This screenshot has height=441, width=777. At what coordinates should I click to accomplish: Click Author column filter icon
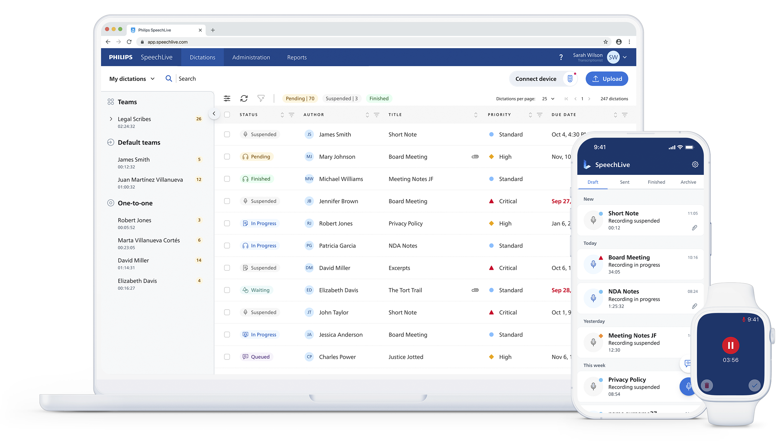377,115
